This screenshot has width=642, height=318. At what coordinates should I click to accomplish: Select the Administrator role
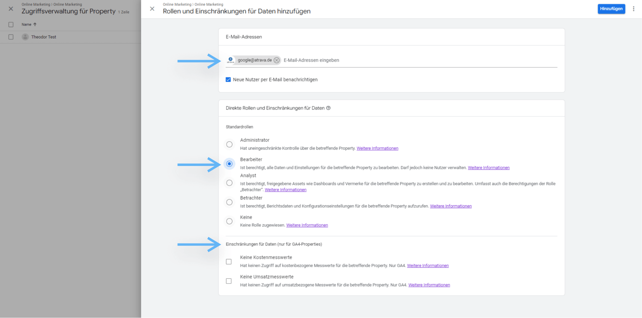click(229, 144)
